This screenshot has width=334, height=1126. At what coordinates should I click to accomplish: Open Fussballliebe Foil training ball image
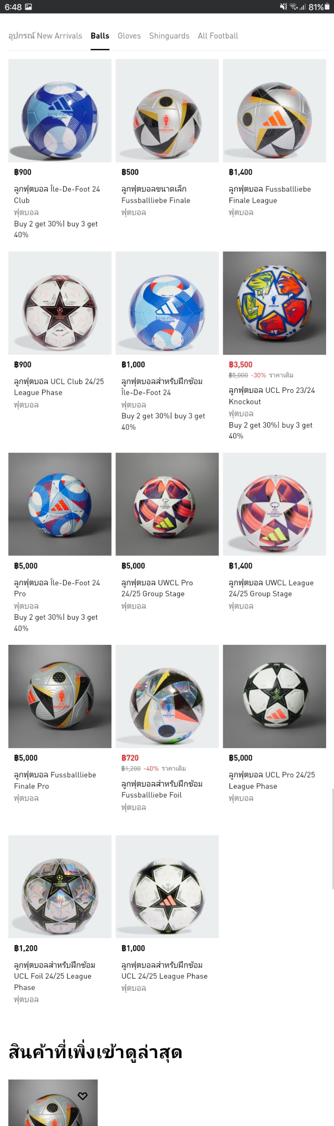(167, 696)
